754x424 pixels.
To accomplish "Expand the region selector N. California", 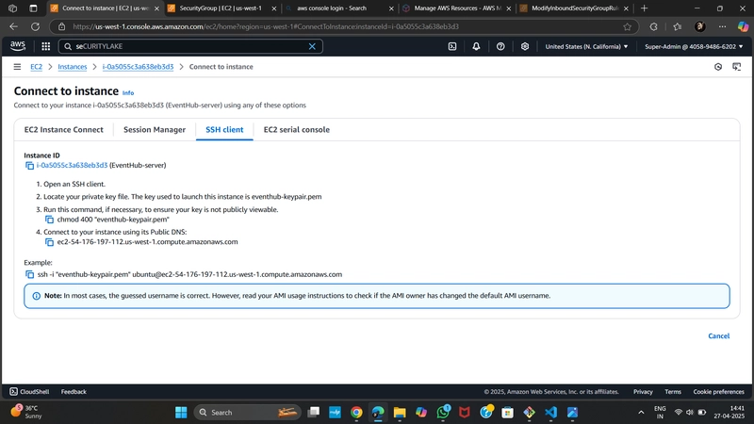I will point(586,46).
